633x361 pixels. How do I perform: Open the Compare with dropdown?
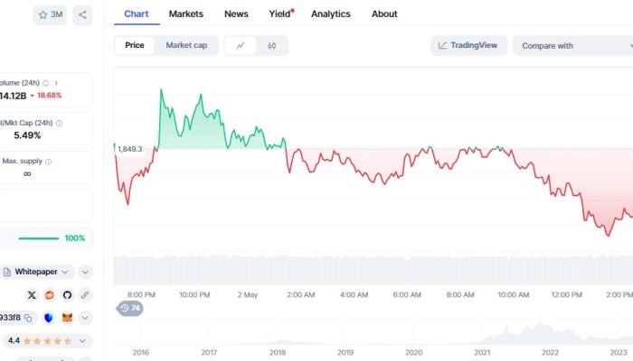pos(572,45)
